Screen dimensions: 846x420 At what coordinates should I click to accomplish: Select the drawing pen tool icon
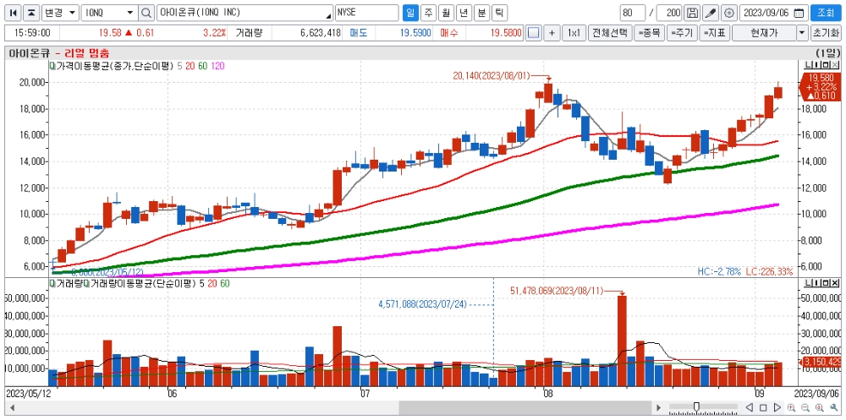pos(711,13)
